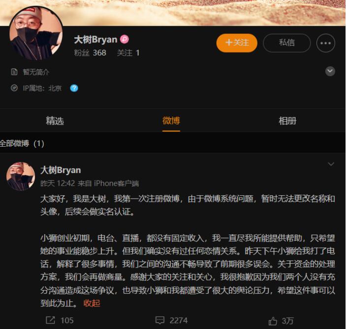Click the small avatar in the post
This screenshot has width=346, height=329.
coord(21,177)
